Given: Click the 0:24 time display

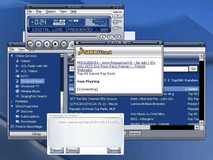Looking at the screenshot, I should click(x=40, y=22).
